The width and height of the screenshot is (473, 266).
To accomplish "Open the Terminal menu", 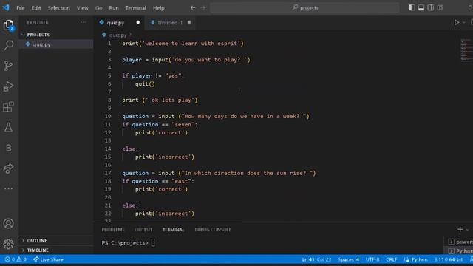I will (136, 8).
